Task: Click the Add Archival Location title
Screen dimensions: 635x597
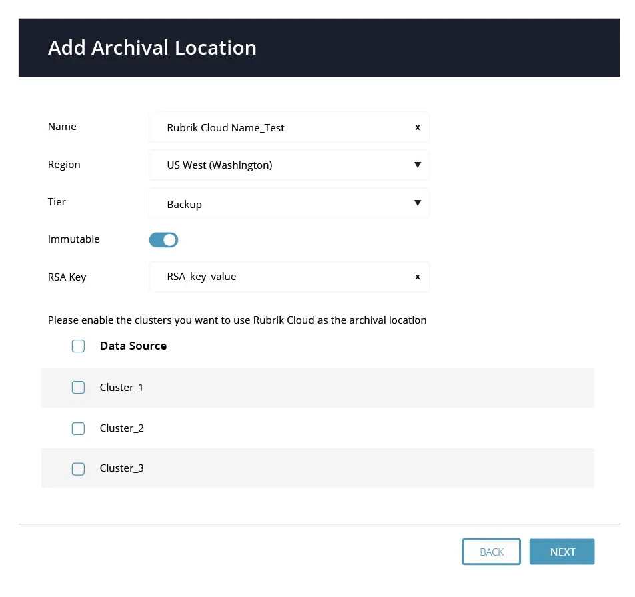Action: pyautogui.click(x=152, y=48)
